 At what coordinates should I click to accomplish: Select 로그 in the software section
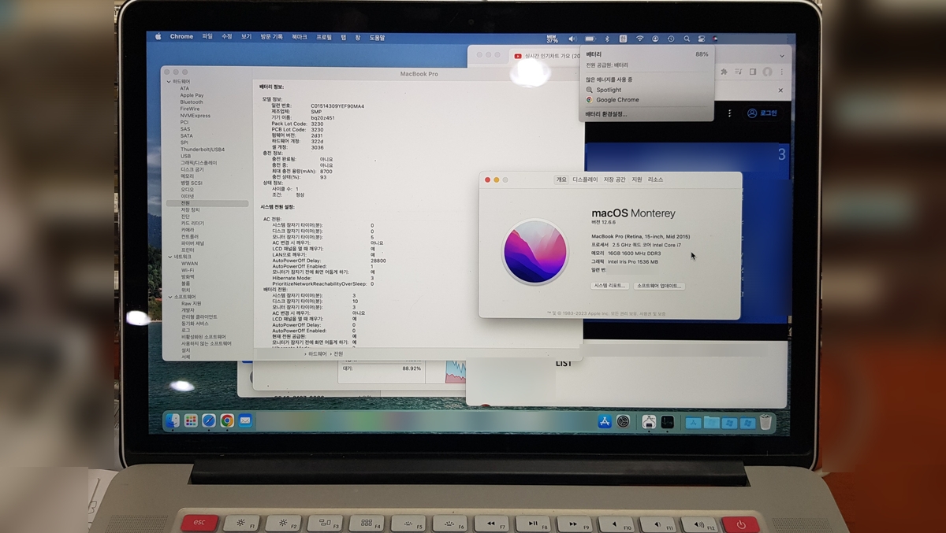point(186,330)
